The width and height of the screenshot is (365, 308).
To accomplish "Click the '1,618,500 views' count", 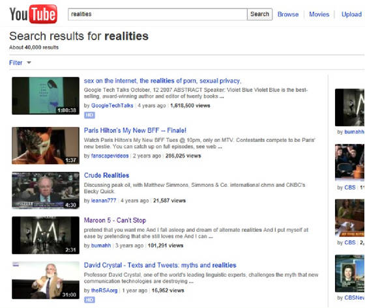I will [190, 105].
